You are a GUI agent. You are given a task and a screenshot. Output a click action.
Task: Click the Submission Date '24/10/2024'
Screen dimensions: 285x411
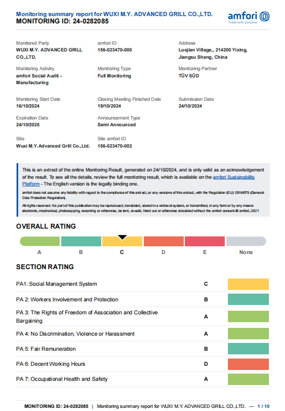tap(190, 106)
